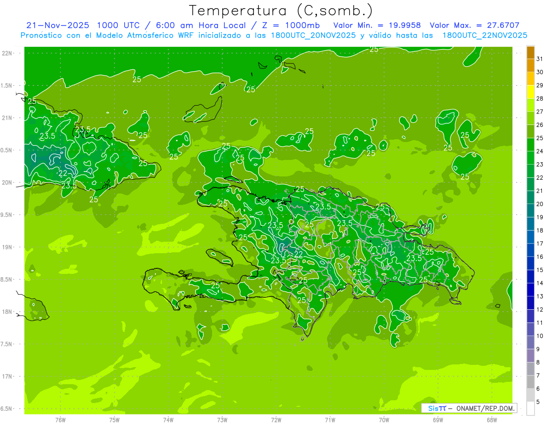552x426 pixels.
Task: Click the legend value "20" on color scale
Action: (540, 204)
